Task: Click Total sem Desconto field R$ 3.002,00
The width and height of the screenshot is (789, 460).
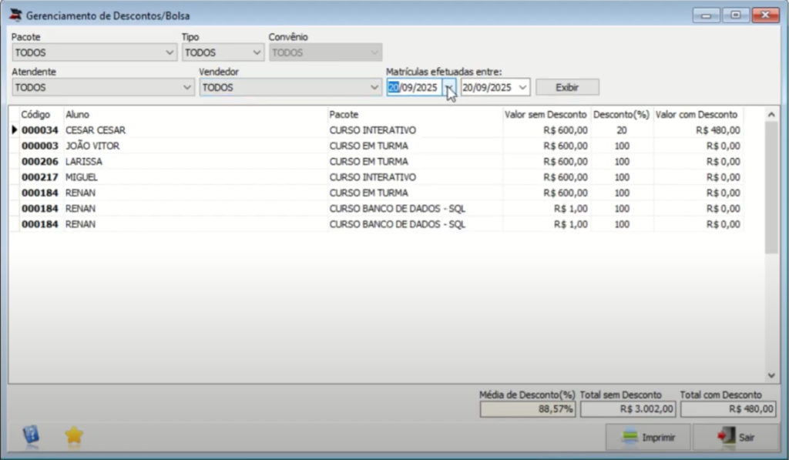Action: coord(628,409)
